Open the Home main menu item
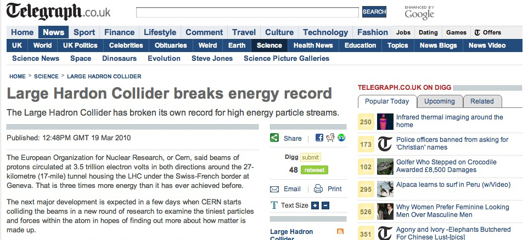The width and height of the screenshot is (528, 240). (x=22, y=32)
